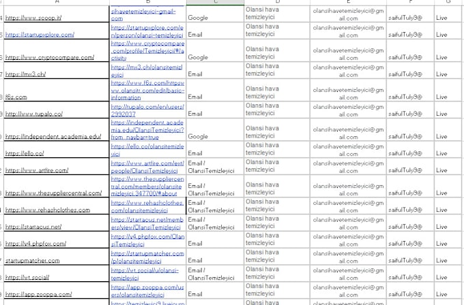Viewport: 464px width, 305px height.
Task: Open the f6s.com basic-information profile link
Action: pos(147,90)
